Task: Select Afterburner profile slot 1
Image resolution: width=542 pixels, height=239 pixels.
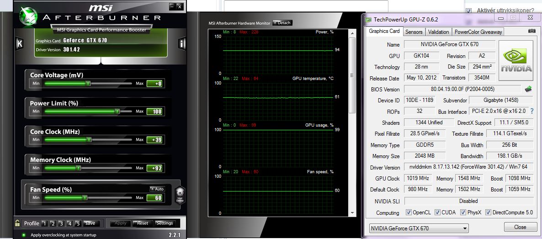Action: click(44, 223)
